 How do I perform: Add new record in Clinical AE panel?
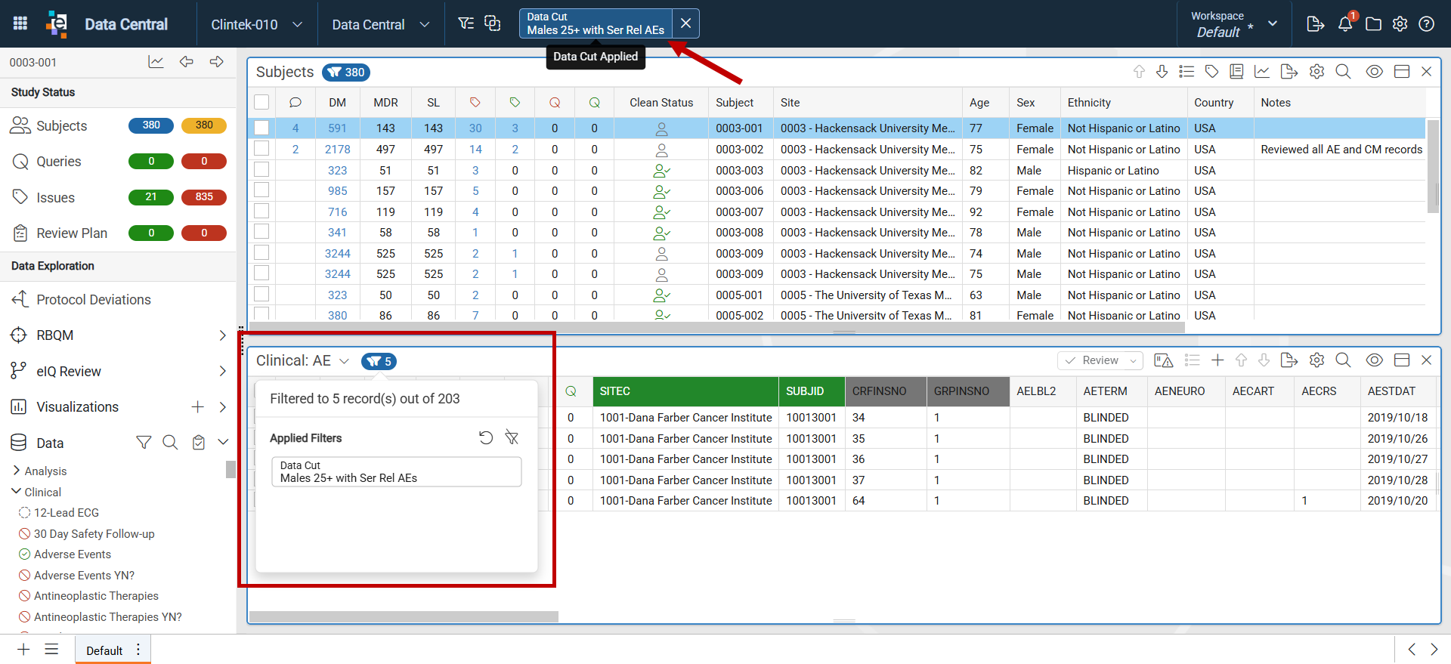click(1217, 360)
